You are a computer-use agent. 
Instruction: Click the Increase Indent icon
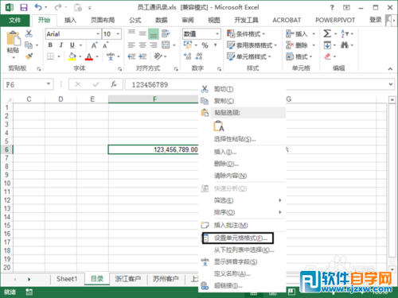tap(142, 56)
